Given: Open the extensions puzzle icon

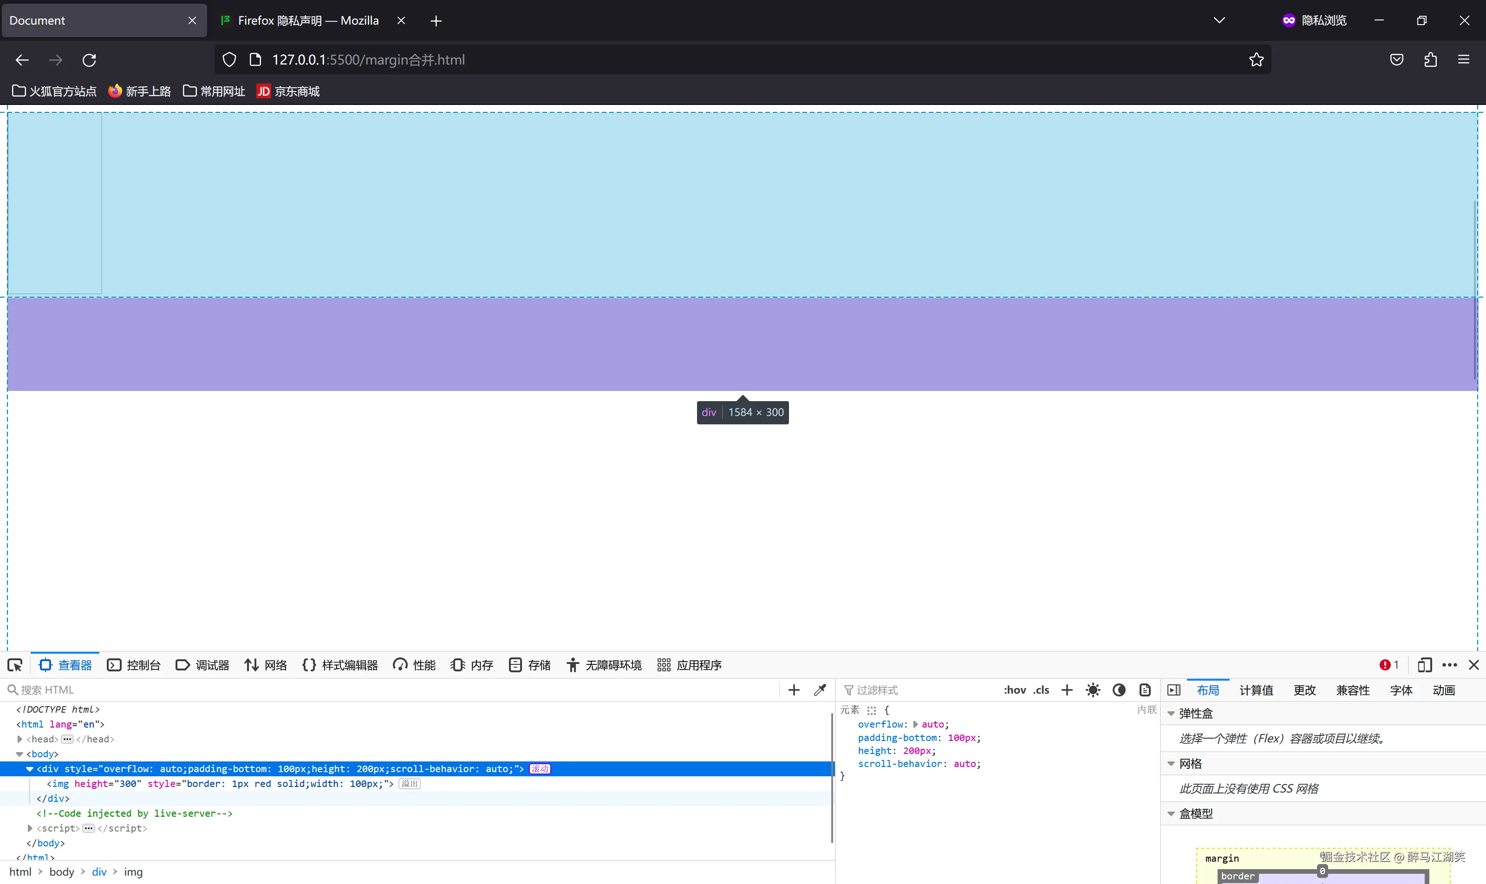Looking at the screenshot, I should tap(1430, 59).
